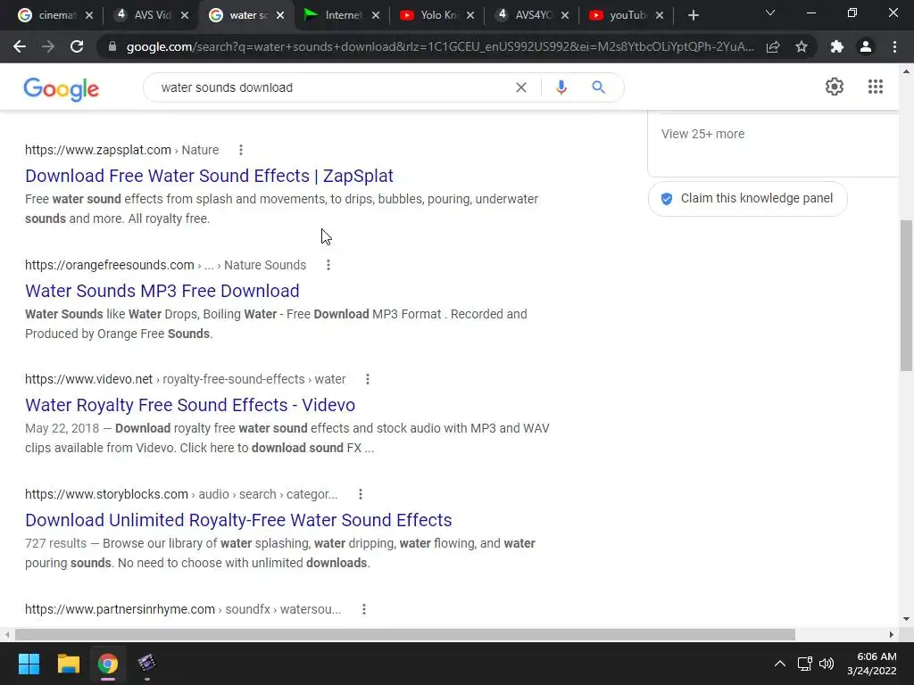Show hidden system tray icons chevron
This screenshot has width=914, height=685.
[x=779, y=664]
